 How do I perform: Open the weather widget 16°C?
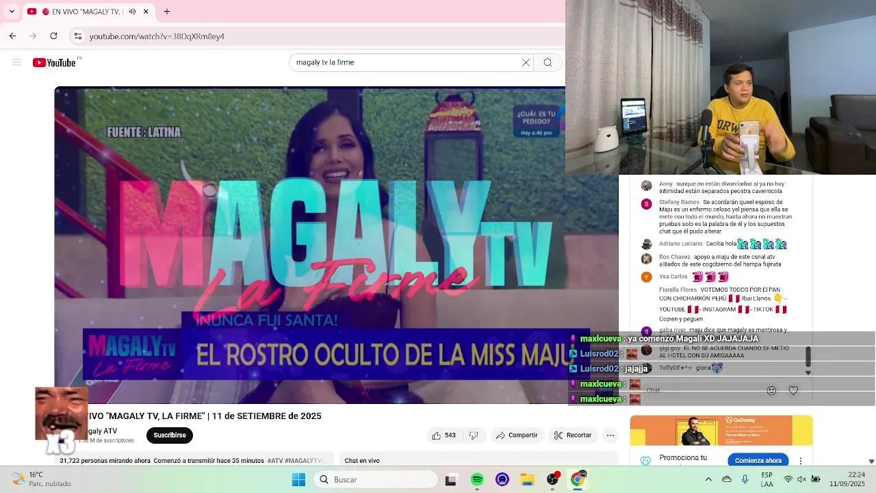pyautogui.click(x=41, y=479)
